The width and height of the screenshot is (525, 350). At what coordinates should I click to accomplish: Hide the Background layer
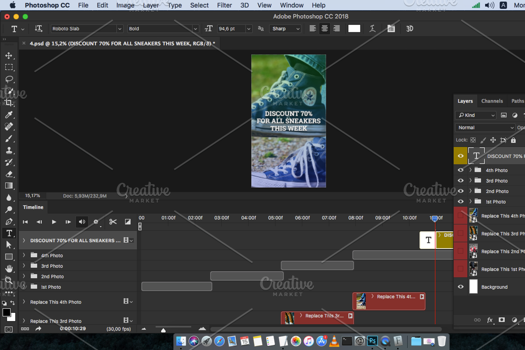click(x=460, y=287)
